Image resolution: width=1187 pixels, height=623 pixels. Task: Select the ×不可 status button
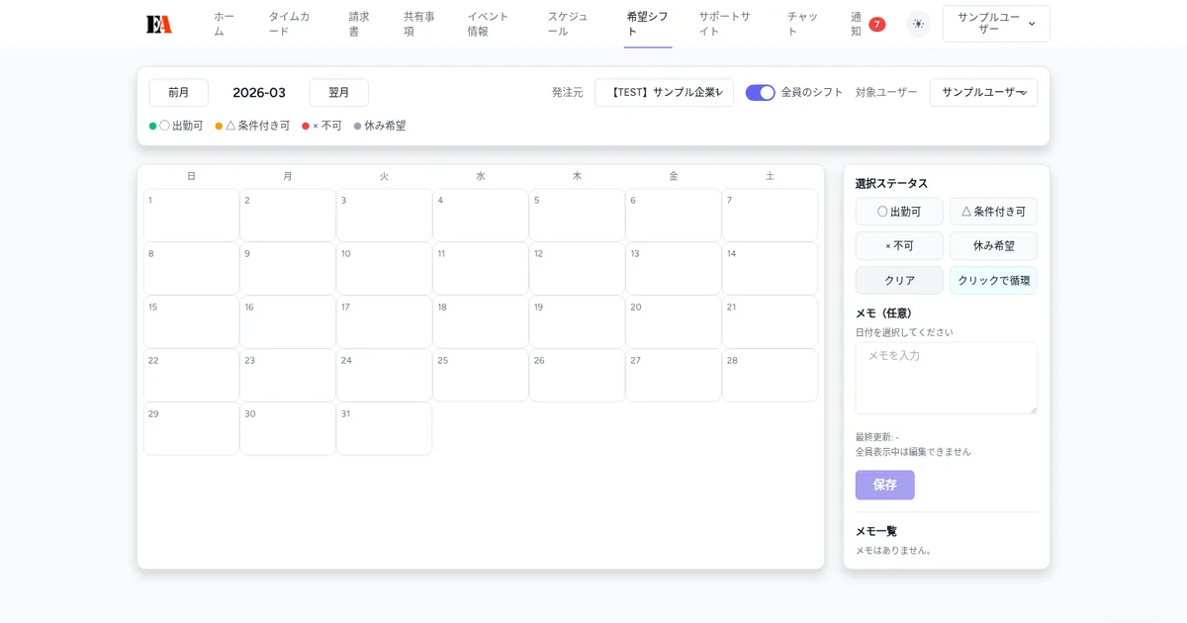[899, 245]
